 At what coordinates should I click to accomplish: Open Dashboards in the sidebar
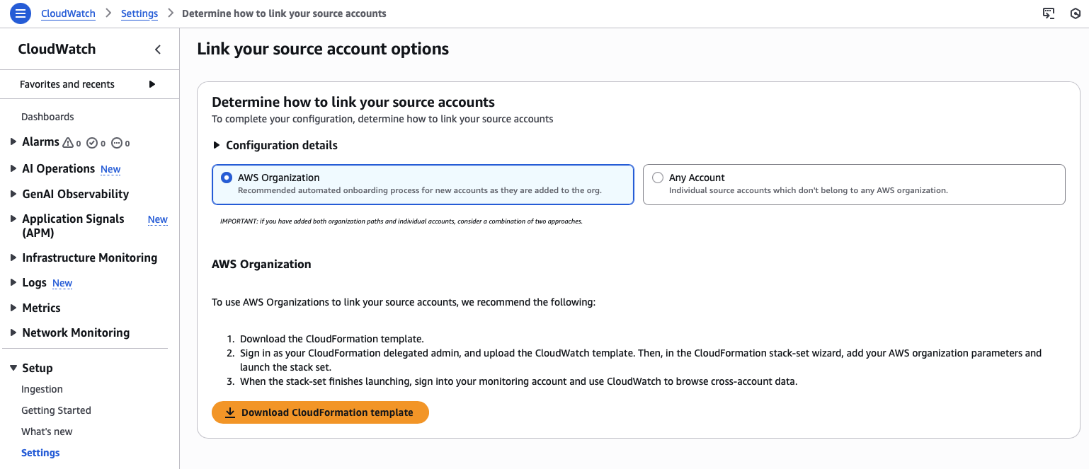click(x=47, y=117)
